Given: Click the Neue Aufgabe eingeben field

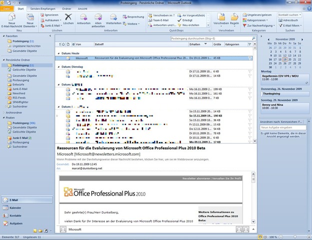Looking at the screenshot, I should click(283, 127).
